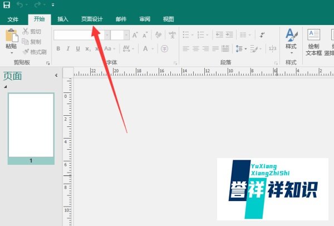Toggle center text alignment
334x226 pixels.
click(196, 49)
